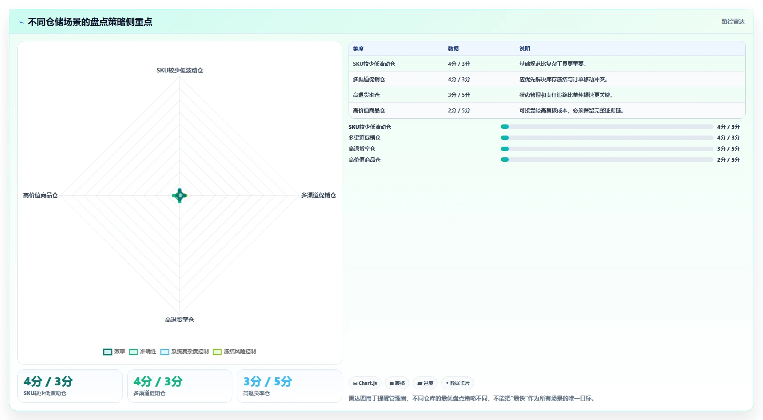Click the 多渠道促销仓 progress bar
The image size is (763, 420).
coord(607,138)
